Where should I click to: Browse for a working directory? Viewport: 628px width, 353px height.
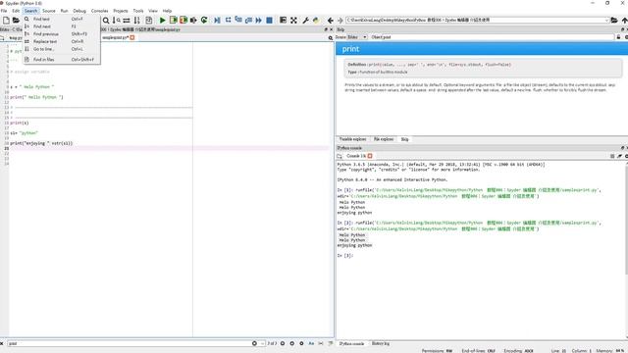(614, 20)
